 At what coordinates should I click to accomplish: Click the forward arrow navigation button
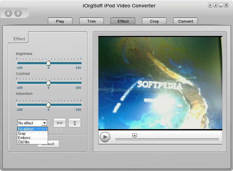[18, 14]
